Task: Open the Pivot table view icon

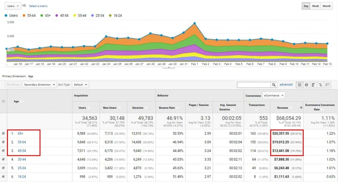Action: point(328,85)
